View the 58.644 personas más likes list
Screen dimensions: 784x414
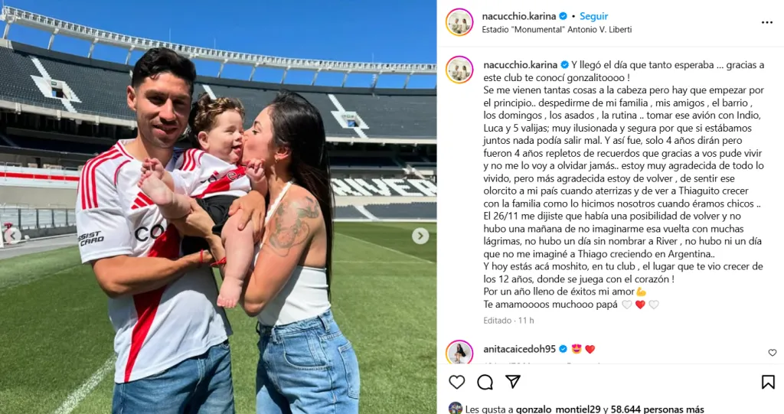click(x=657, y=409)
